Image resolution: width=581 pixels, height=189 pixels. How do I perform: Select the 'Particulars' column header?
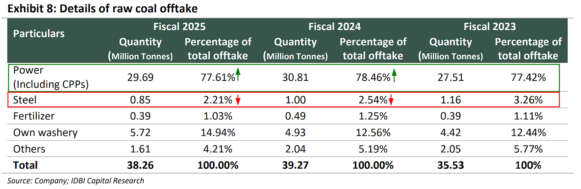tap(39, 33)
